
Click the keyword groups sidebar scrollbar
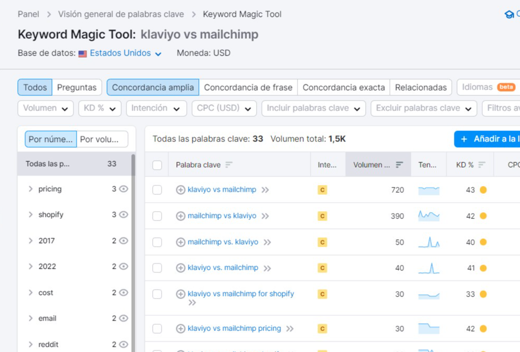[133, 252]
